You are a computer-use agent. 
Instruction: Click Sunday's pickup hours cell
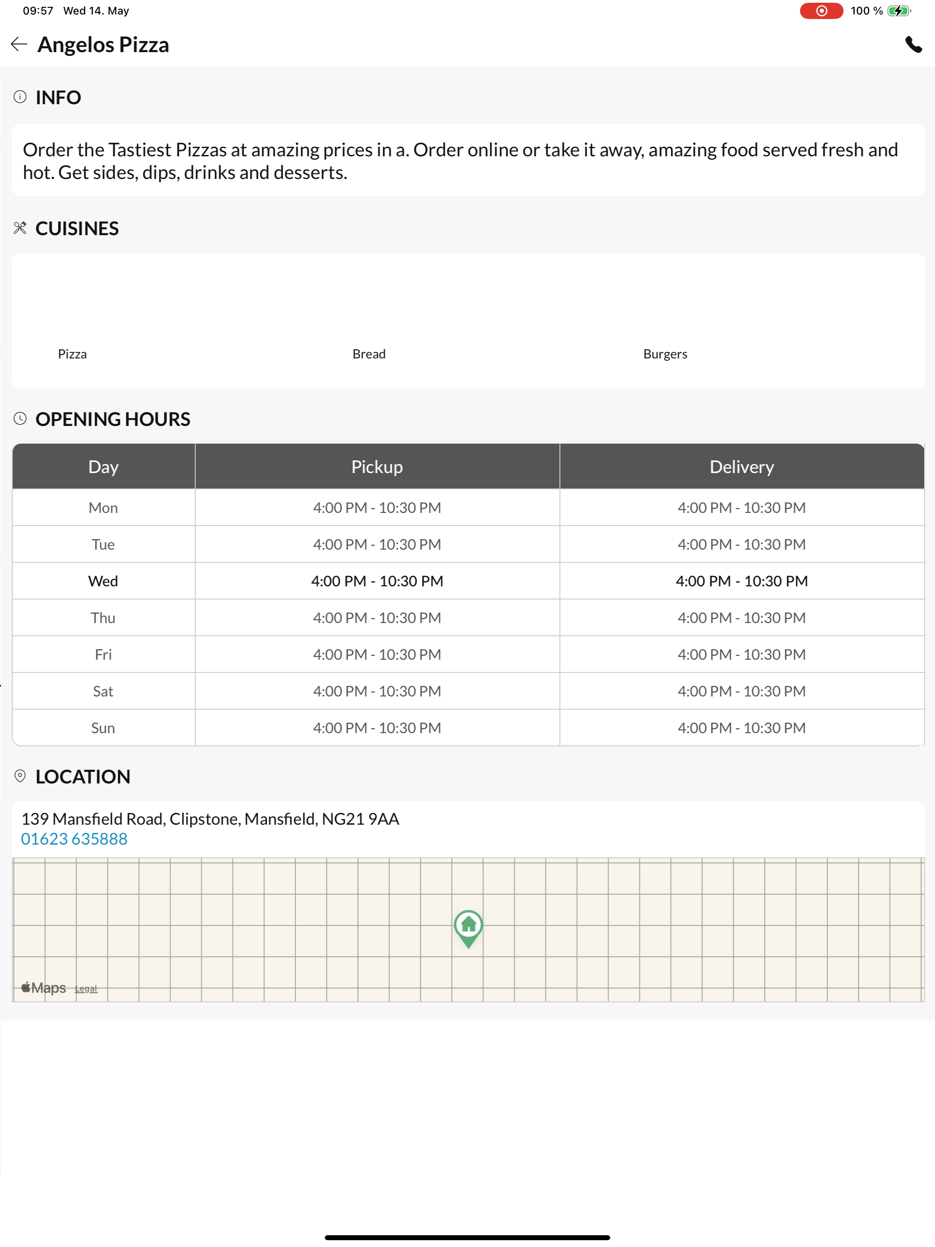[377, 727]
